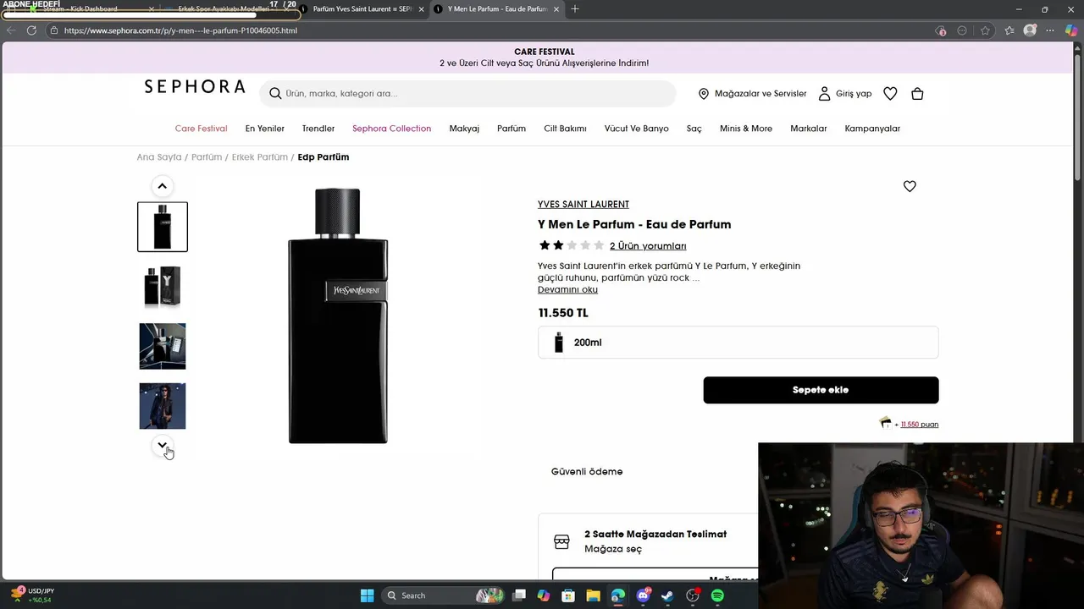Click Mağazalar ve Servisler link
Viewport: 1084px width, 609px height.
pyautogui.click(x=760, y=94)
